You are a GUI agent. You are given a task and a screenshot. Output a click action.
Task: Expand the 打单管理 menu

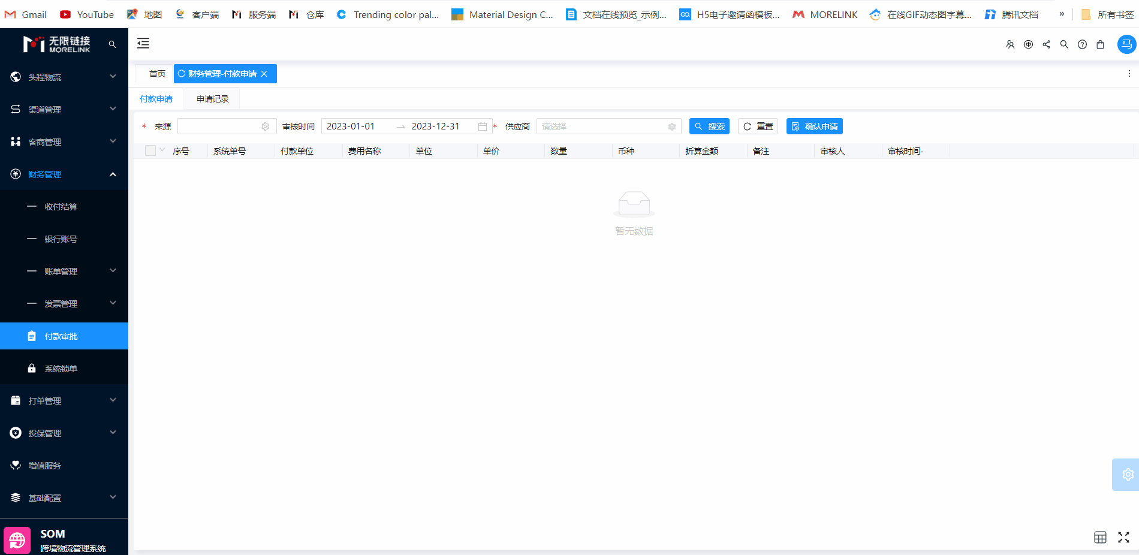coord(64,400)
